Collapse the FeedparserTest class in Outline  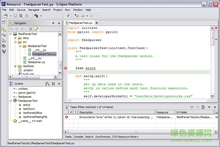(10, 100)
